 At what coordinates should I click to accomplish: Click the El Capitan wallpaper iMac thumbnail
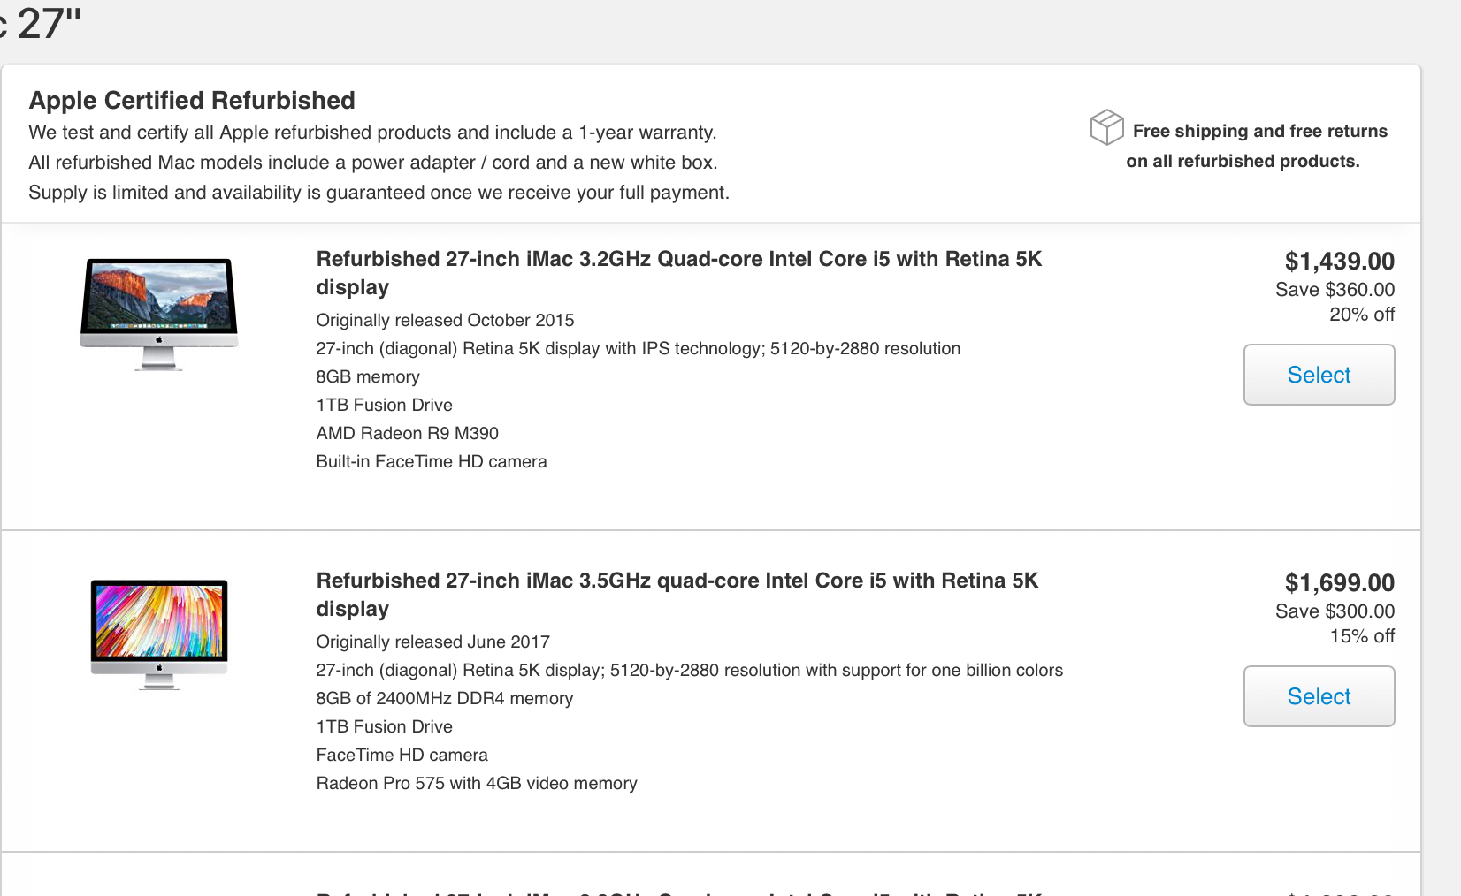pyautogui.click(x=159, y=314)
